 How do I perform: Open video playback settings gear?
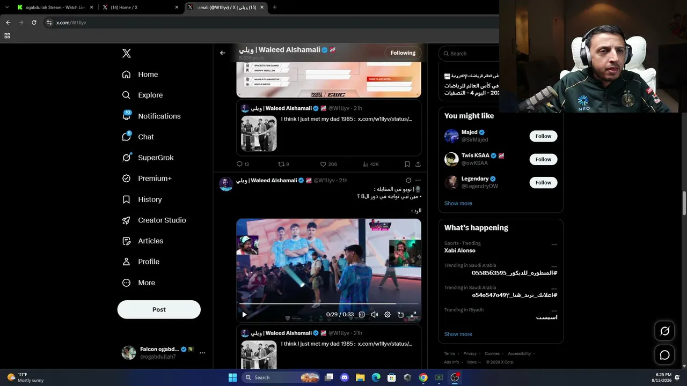click(x=388, y=315)
